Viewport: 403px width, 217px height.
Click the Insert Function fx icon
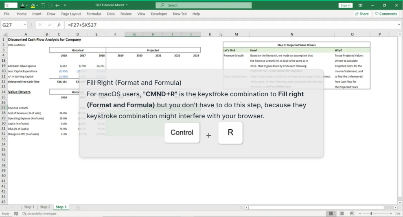pos(59,25)
